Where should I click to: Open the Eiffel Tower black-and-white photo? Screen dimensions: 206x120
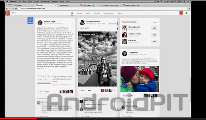click(97, 59)
